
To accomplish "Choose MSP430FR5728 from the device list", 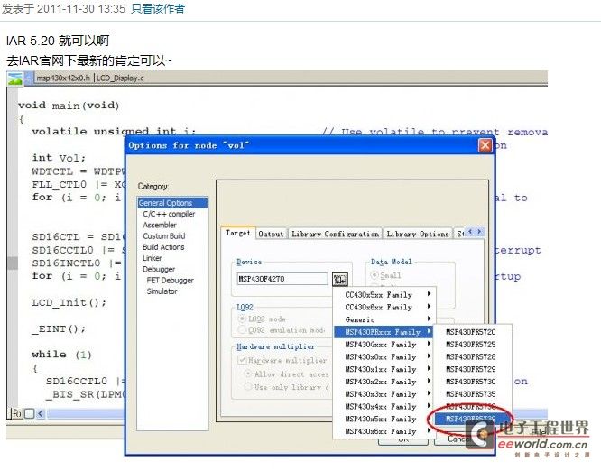I will click(473, 356).
